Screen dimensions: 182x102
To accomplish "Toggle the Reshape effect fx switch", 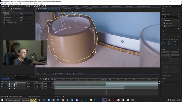I will click(x=3, y=12).
